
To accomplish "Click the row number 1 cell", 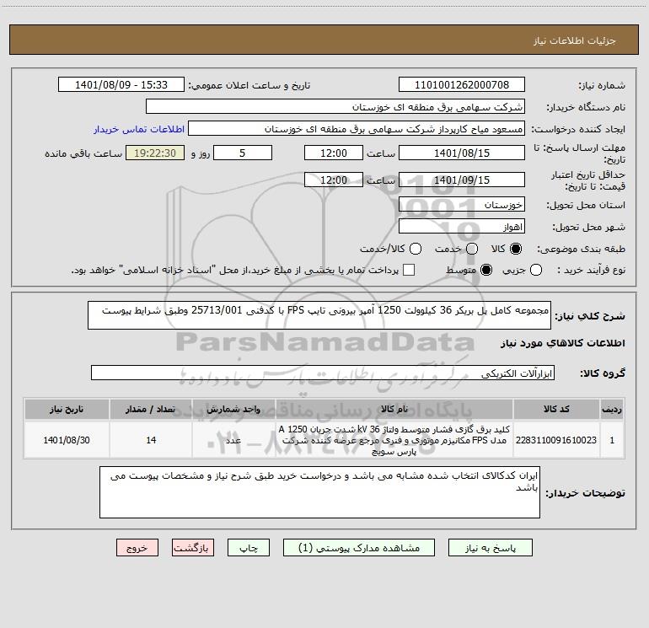I will 612,440.
